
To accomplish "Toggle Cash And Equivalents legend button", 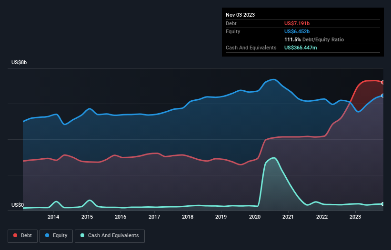I will (110, 236).
